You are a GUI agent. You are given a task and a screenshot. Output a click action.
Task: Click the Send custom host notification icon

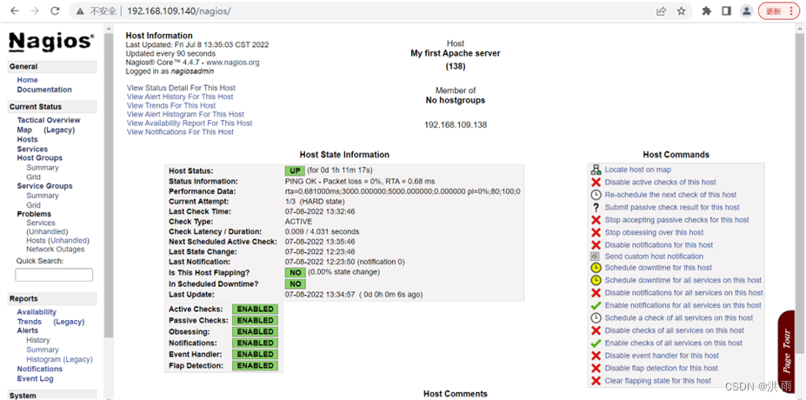(x=596, y=256)
